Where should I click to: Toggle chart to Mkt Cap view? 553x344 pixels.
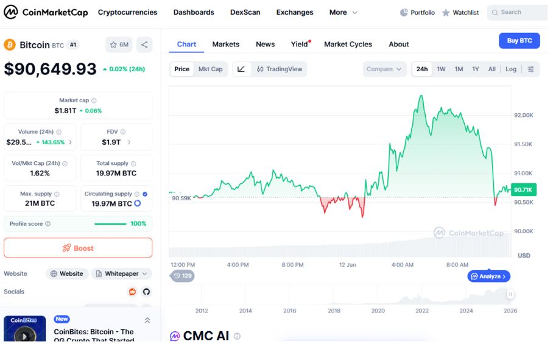tap(211, 69)
